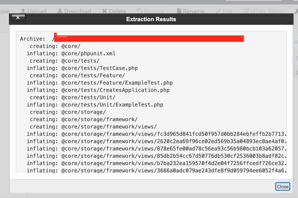Screen dimensions: 298x198
Task: Click the Extraction Results title bar
Action: click(151, 19)
